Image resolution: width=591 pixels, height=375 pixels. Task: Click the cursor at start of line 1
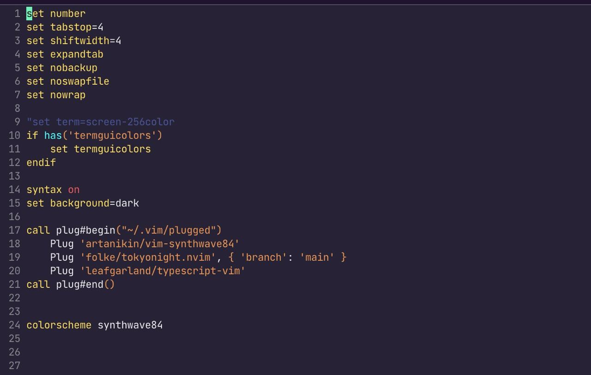pyautogui.click(x=29, y=14)
